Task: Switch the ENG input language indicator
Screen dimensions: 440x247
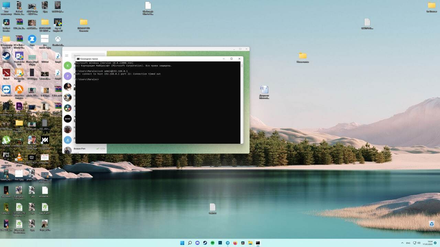Action: (x=408, y=243)
